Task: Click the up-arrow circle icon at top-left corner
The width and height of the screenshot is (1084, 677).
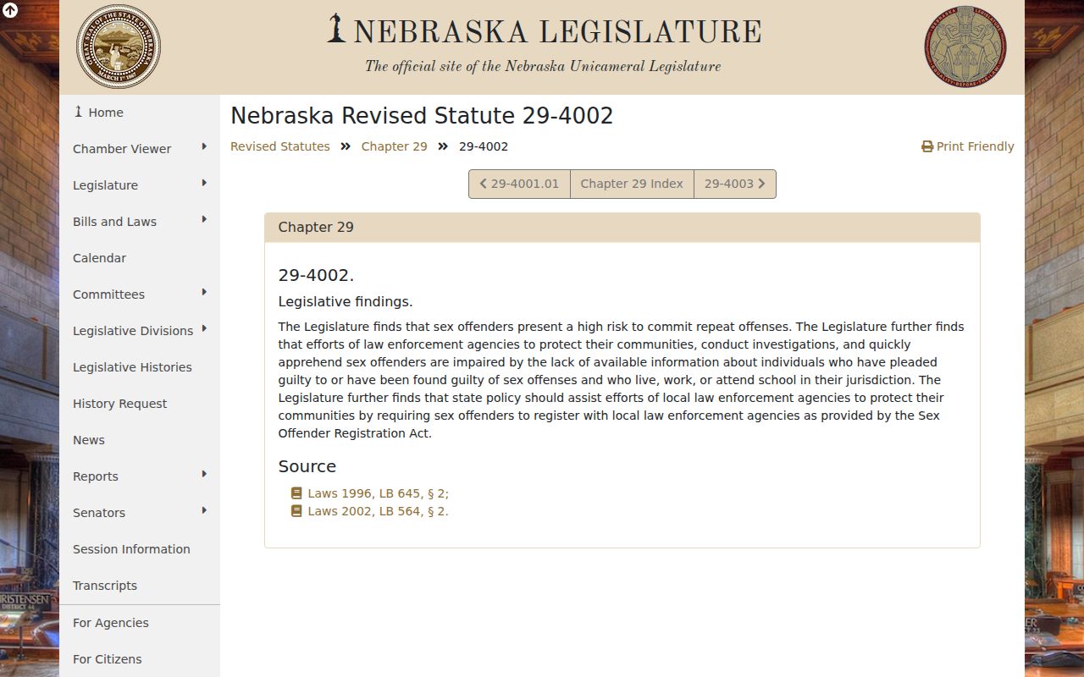Action: click(10, 10)
